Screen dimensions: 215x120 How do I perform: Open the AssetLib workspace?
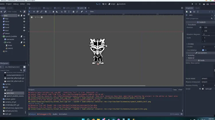(121, 4)
